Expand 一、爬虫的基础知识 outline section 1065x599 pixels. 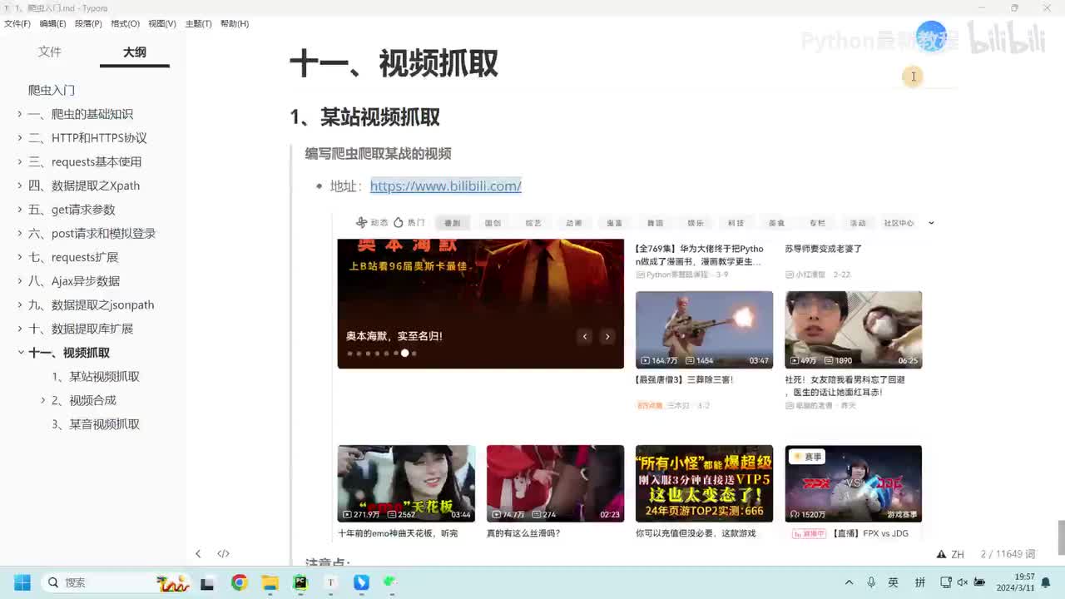(x=20, y=114)
